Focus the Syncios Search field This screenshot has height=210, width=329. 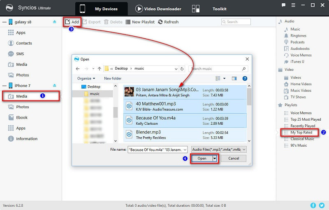tap(236, 22)
